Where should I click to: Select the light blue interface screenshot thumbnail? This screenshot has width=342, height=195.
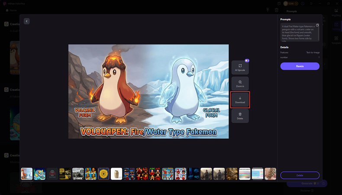point(258,174)
